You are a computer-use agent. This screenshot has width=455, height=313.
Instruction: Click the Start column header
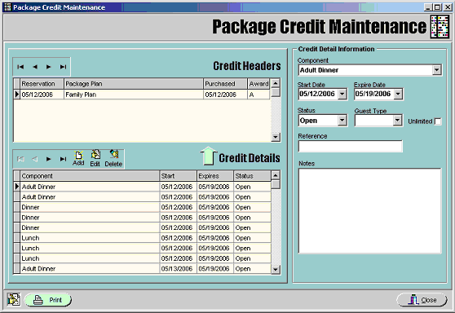pyautogui.click(x=178, y=176)
